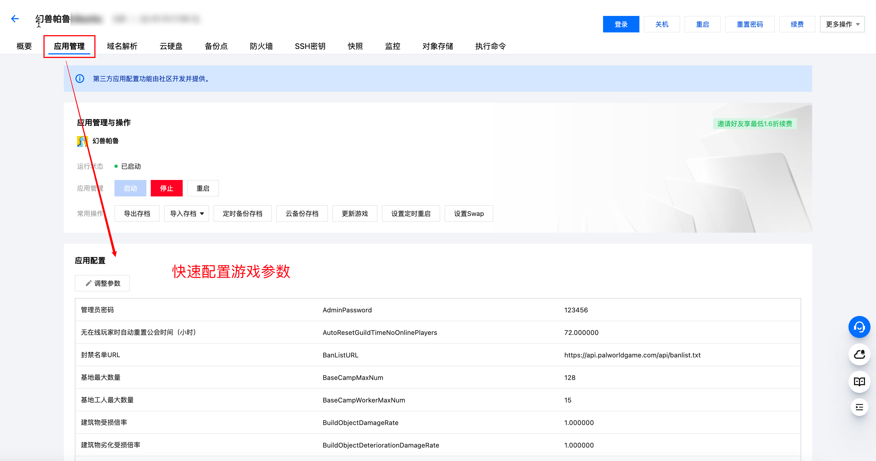The image size is (876, 461).
Task: Click the blue 登录 button
Action: [x=621, y=24]
